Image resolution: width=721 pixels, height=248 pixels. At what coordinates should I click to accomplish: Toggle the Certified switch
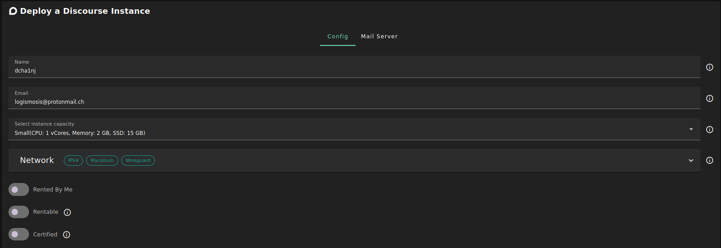coord(19,234)
